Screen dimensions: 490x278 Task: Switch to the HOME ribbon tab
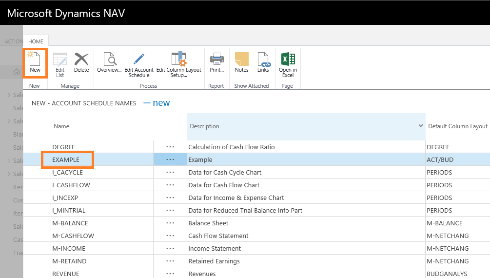tap(36, 41)
